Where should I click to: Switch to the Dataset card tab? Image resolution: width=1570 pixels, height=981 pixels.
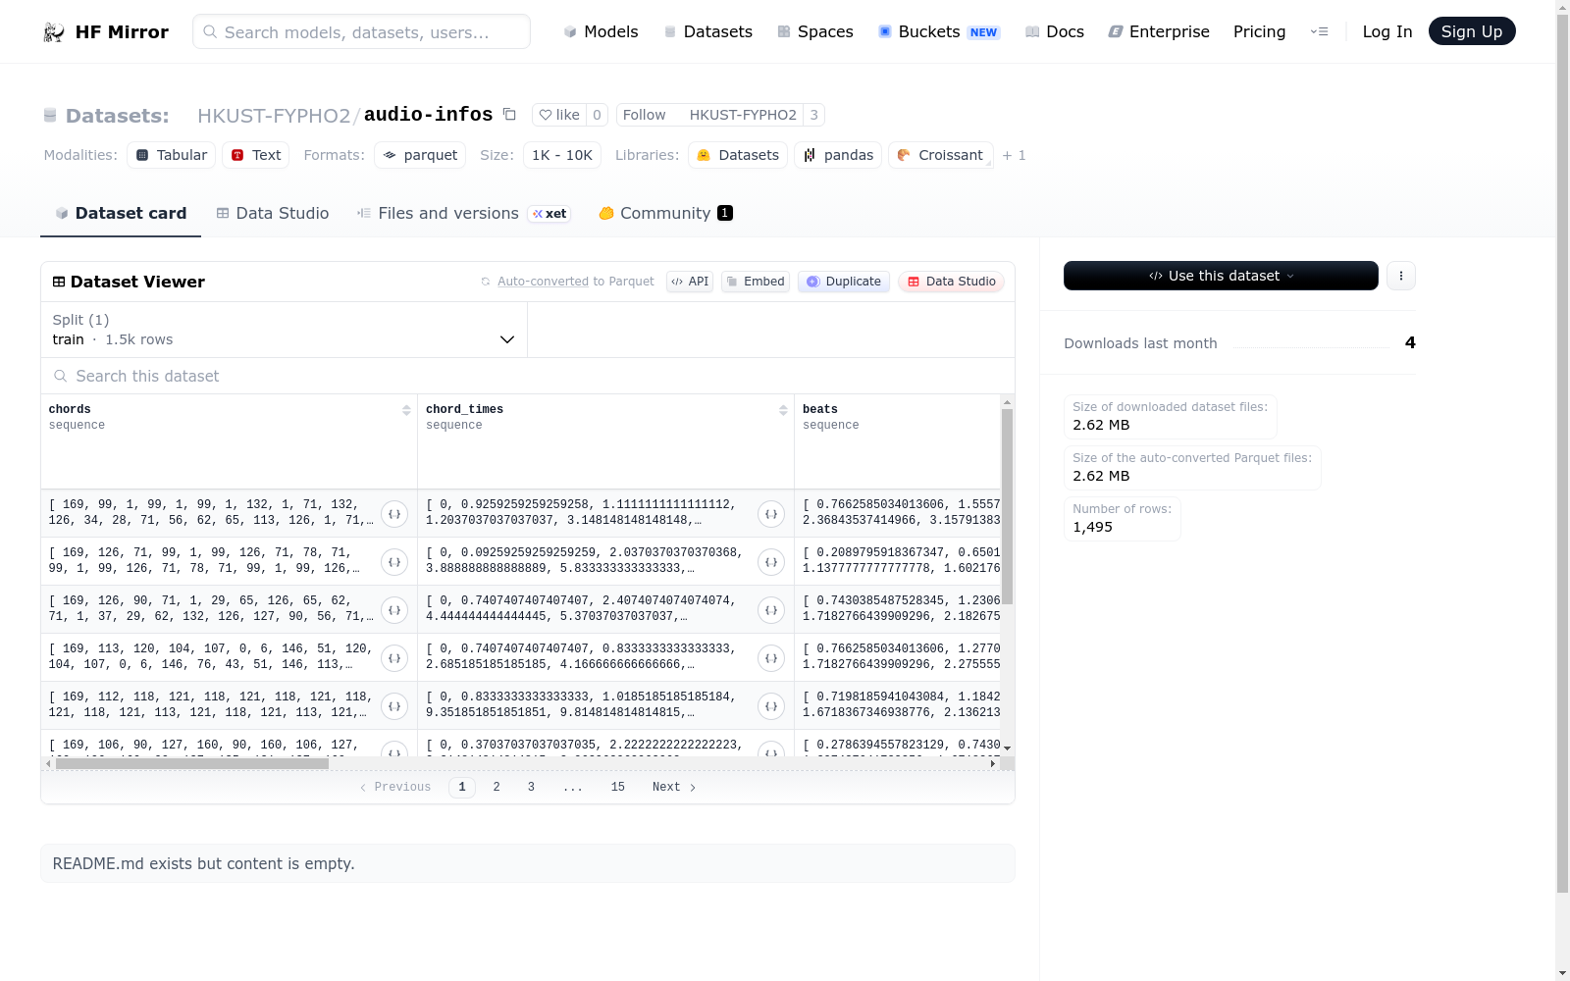coord(121,213)
